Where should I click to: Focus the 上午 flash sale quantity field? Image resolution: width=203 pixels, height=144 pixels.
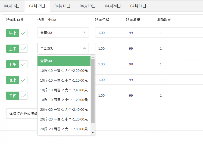(x=142, y=48)
